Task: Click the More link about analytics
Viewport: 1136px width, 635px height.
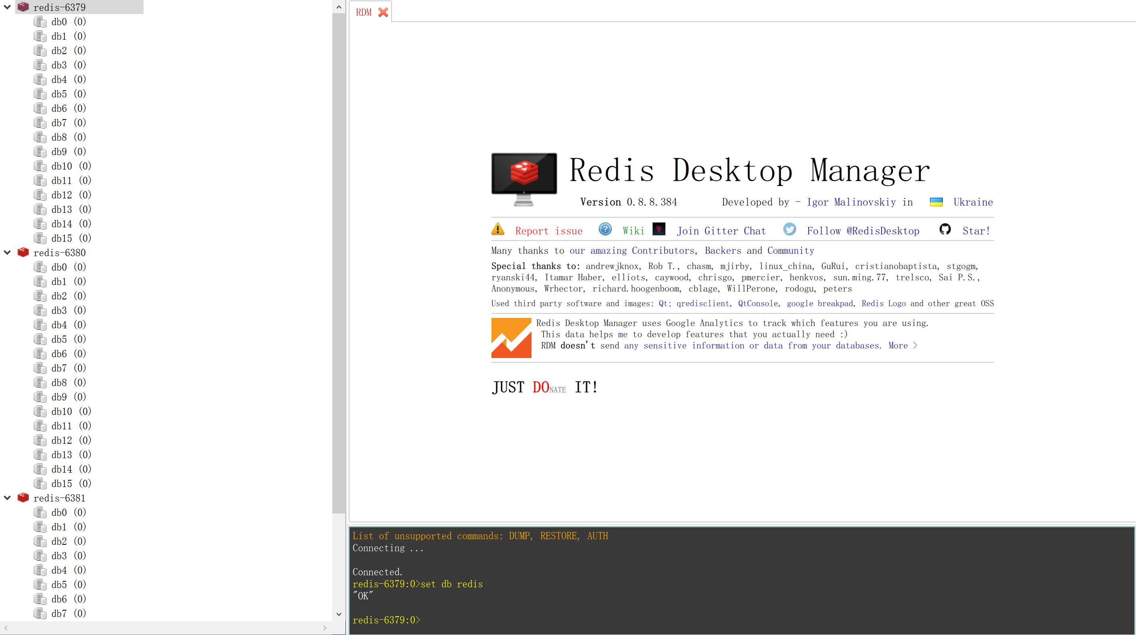Action: [x=903, y=345]
